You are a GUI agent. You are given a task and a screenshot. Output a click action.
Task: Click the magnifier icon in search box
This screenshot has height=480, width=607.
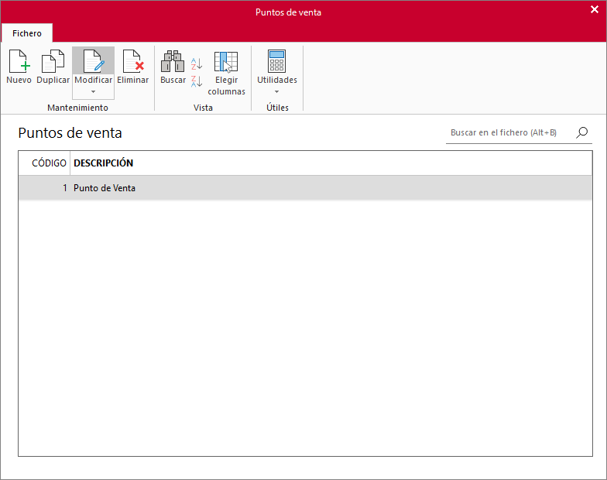(x=582, y=132)
